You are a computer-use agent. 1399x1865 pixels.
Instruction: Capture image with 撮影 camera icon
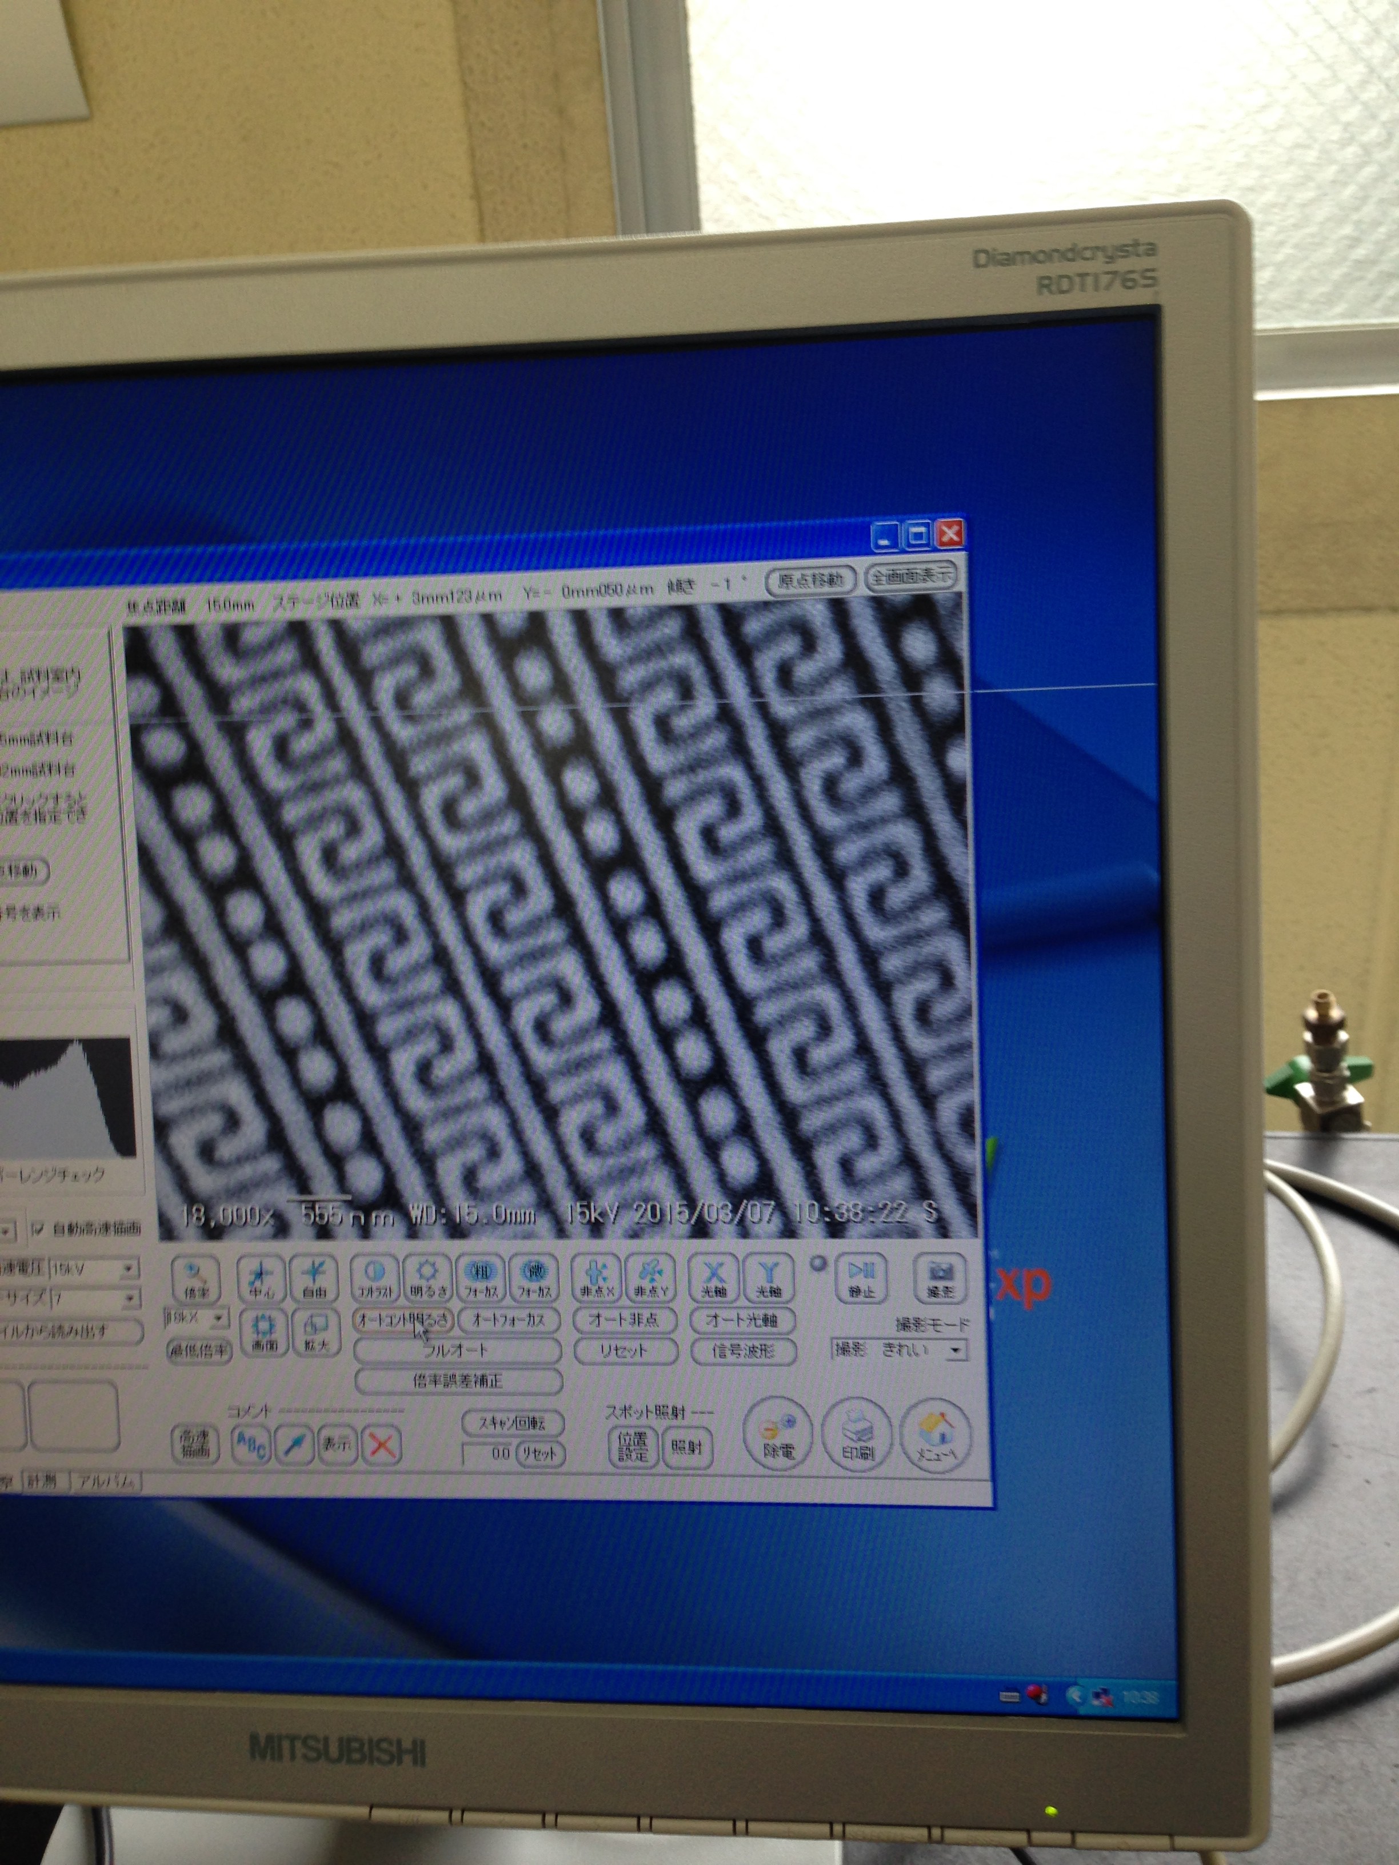(x=940, y=1278)
